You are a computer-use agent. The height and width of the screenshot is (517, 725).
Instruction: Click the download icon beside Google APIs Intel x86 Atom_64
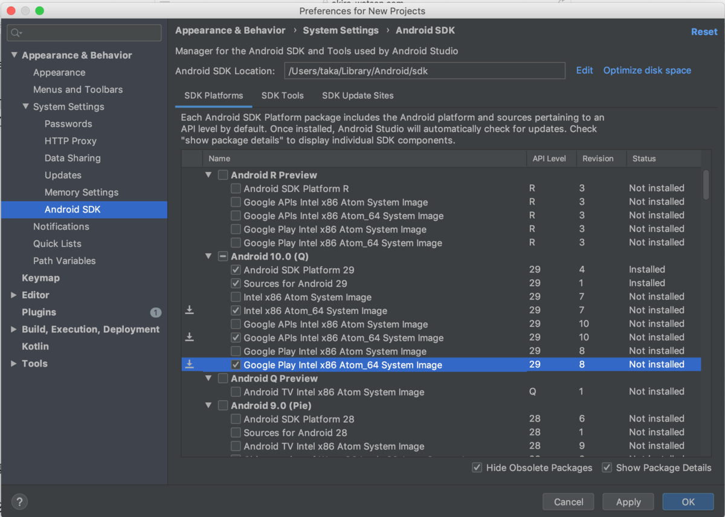[190, 338]
